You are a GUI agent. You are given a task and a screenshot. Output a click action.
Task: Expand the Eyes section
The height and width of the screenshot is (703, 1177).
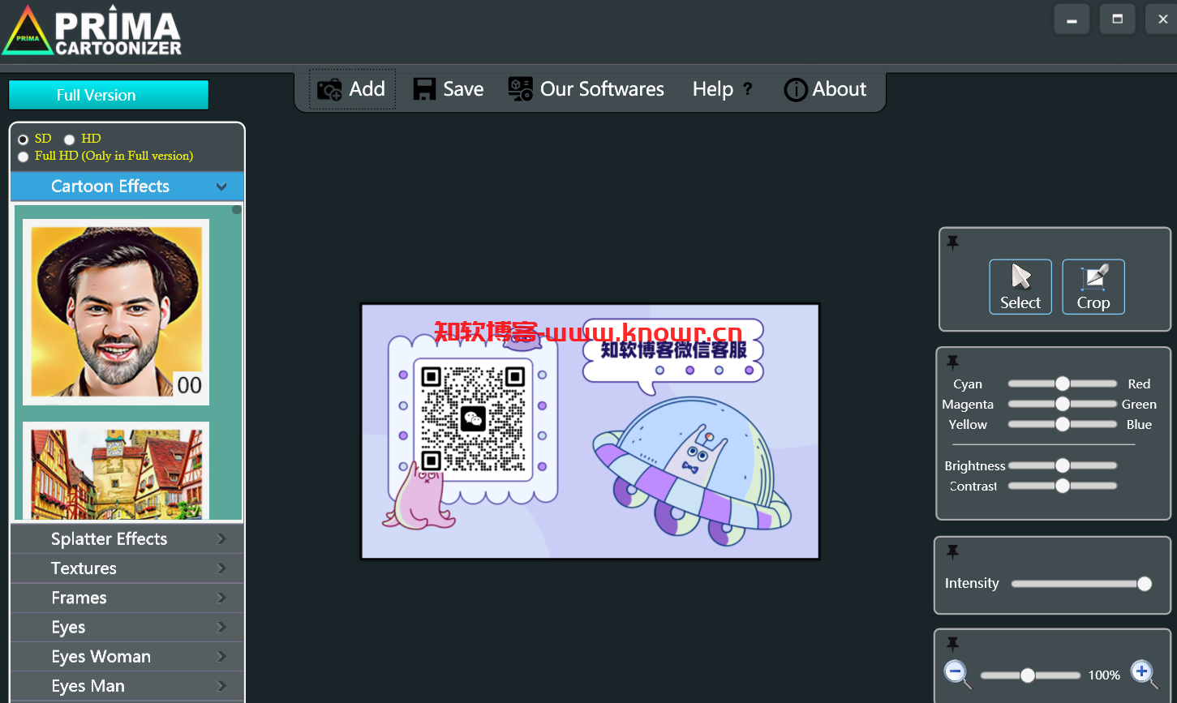(127, 627)
